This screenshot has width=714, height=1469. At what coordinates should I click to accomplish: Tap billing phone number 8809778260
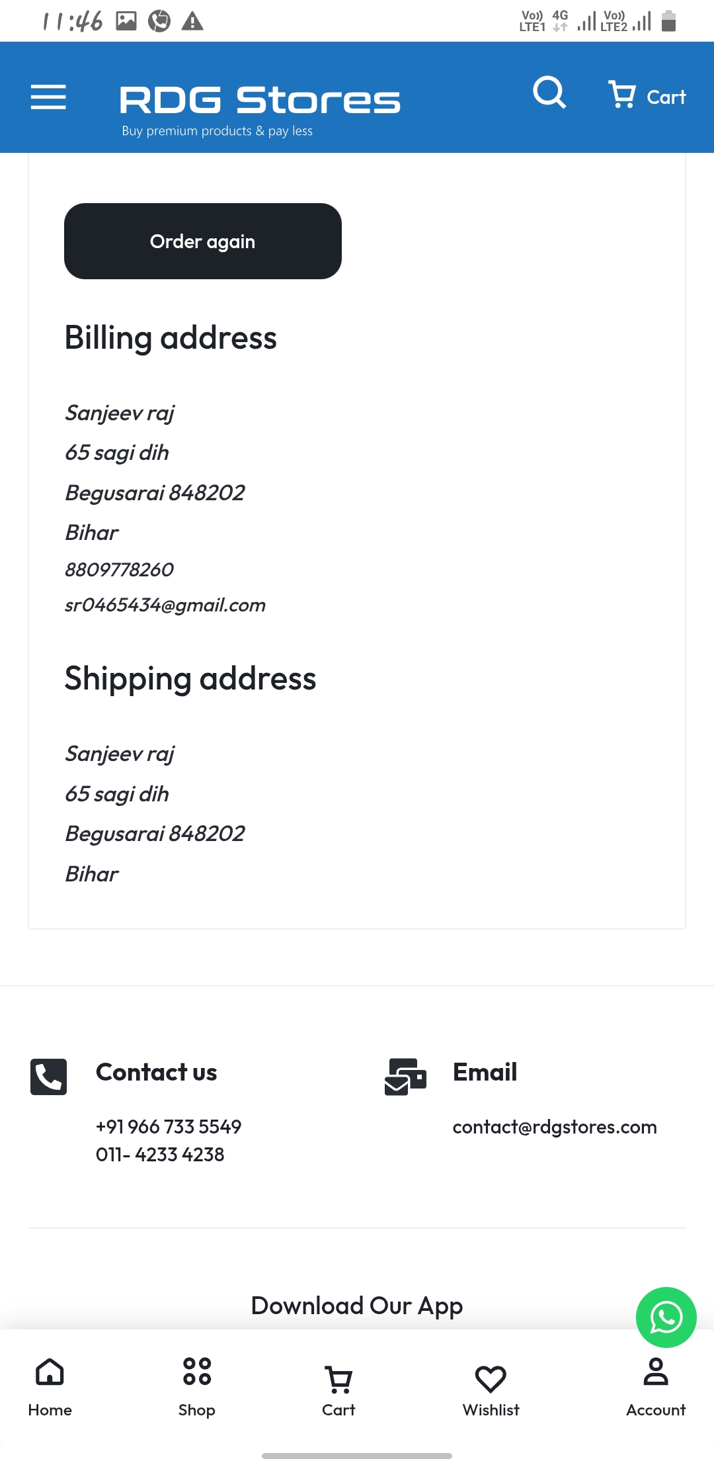click(119, 569)
